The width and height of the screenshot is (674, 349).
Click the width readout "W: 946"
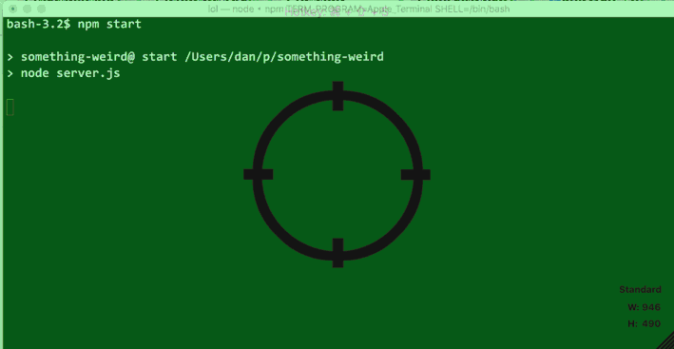[644, 307]
